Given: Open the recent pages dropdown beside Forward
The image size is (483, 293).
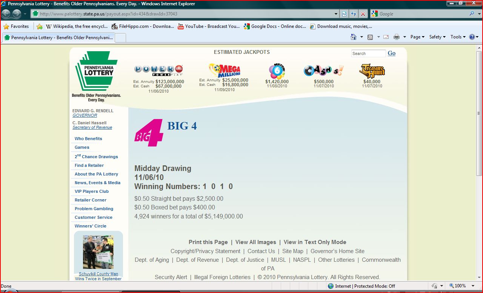Looking at the screenshot, I should point(25,14).
